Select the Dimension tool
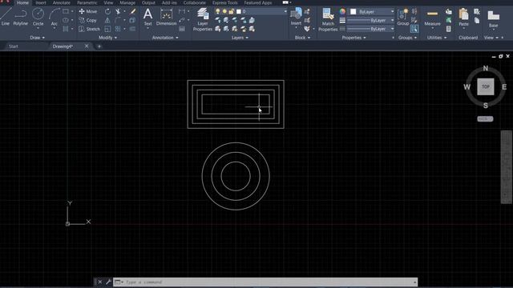Image resolution: width=513 pixels, height=288 pixels. tap(166, 17)
